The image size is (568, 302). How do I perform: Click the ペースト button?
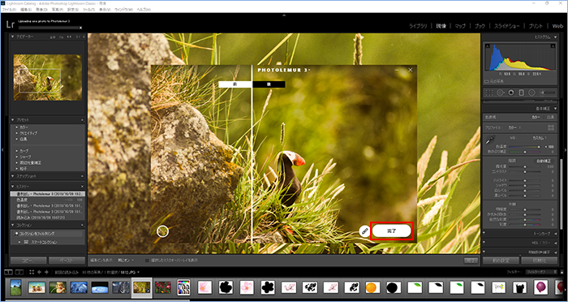pos(67,261)
